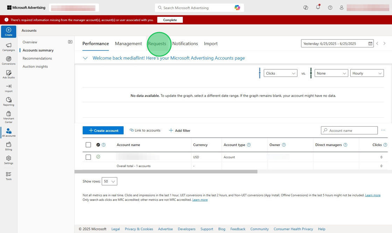The width and height of the screenshot is (392, 233).
Task: Select All accounts in sidebar
Action: pyautogui.click(x=8, y=132)
